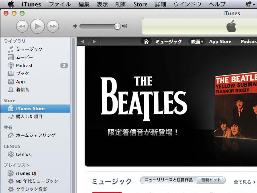
Task: Click the App icon in the sidebar
Action: pos(11,82)
